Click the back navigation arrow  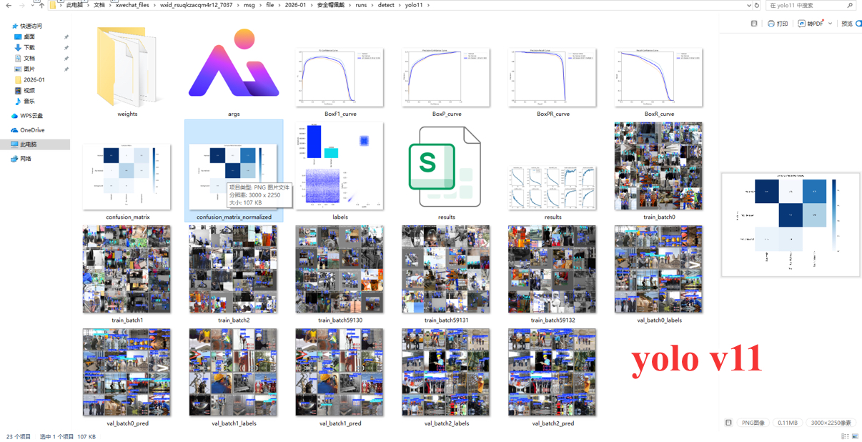pyautogui.click(x=9, y=5)
